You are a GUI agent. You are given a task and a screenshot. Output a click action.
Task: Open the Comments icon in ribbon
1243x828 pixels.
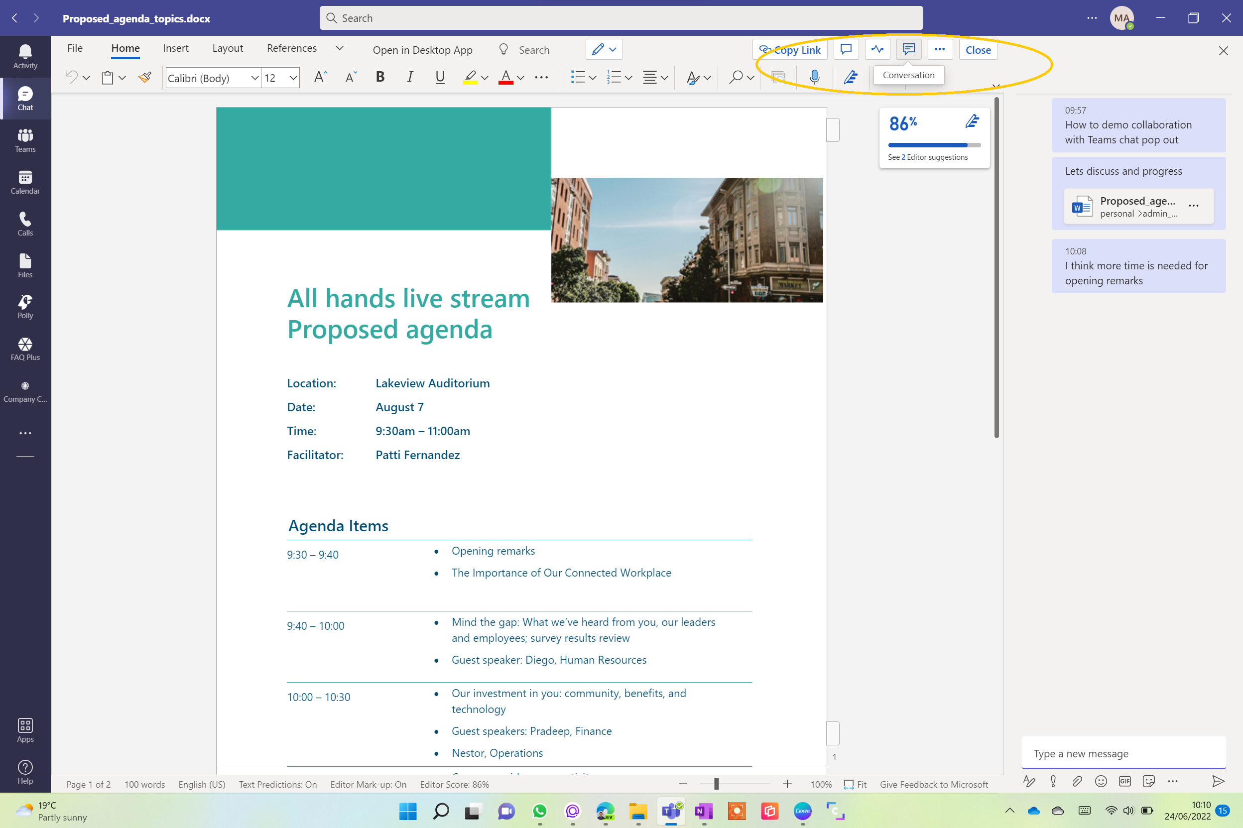click(846, 50)
